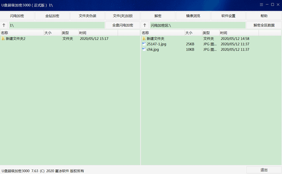The height and width of the screenshot is (174, 282).
Task: Click 25KB size cell
Action: pyautogui.click(x=190, y=44)
